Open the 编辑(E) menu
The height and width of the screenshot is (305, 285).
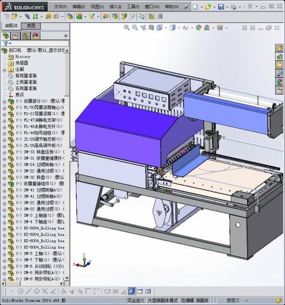(x=78, y=7)
